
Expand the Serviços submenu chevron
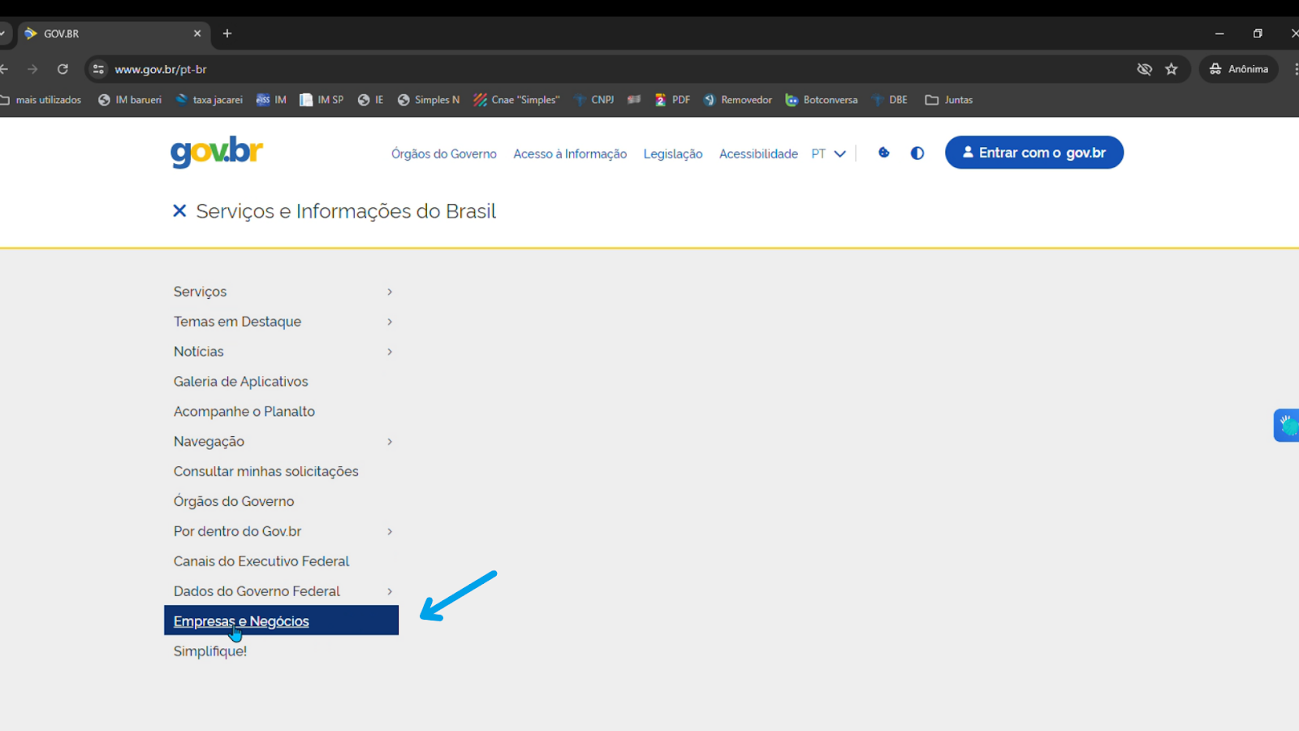[x=390, y=292]
